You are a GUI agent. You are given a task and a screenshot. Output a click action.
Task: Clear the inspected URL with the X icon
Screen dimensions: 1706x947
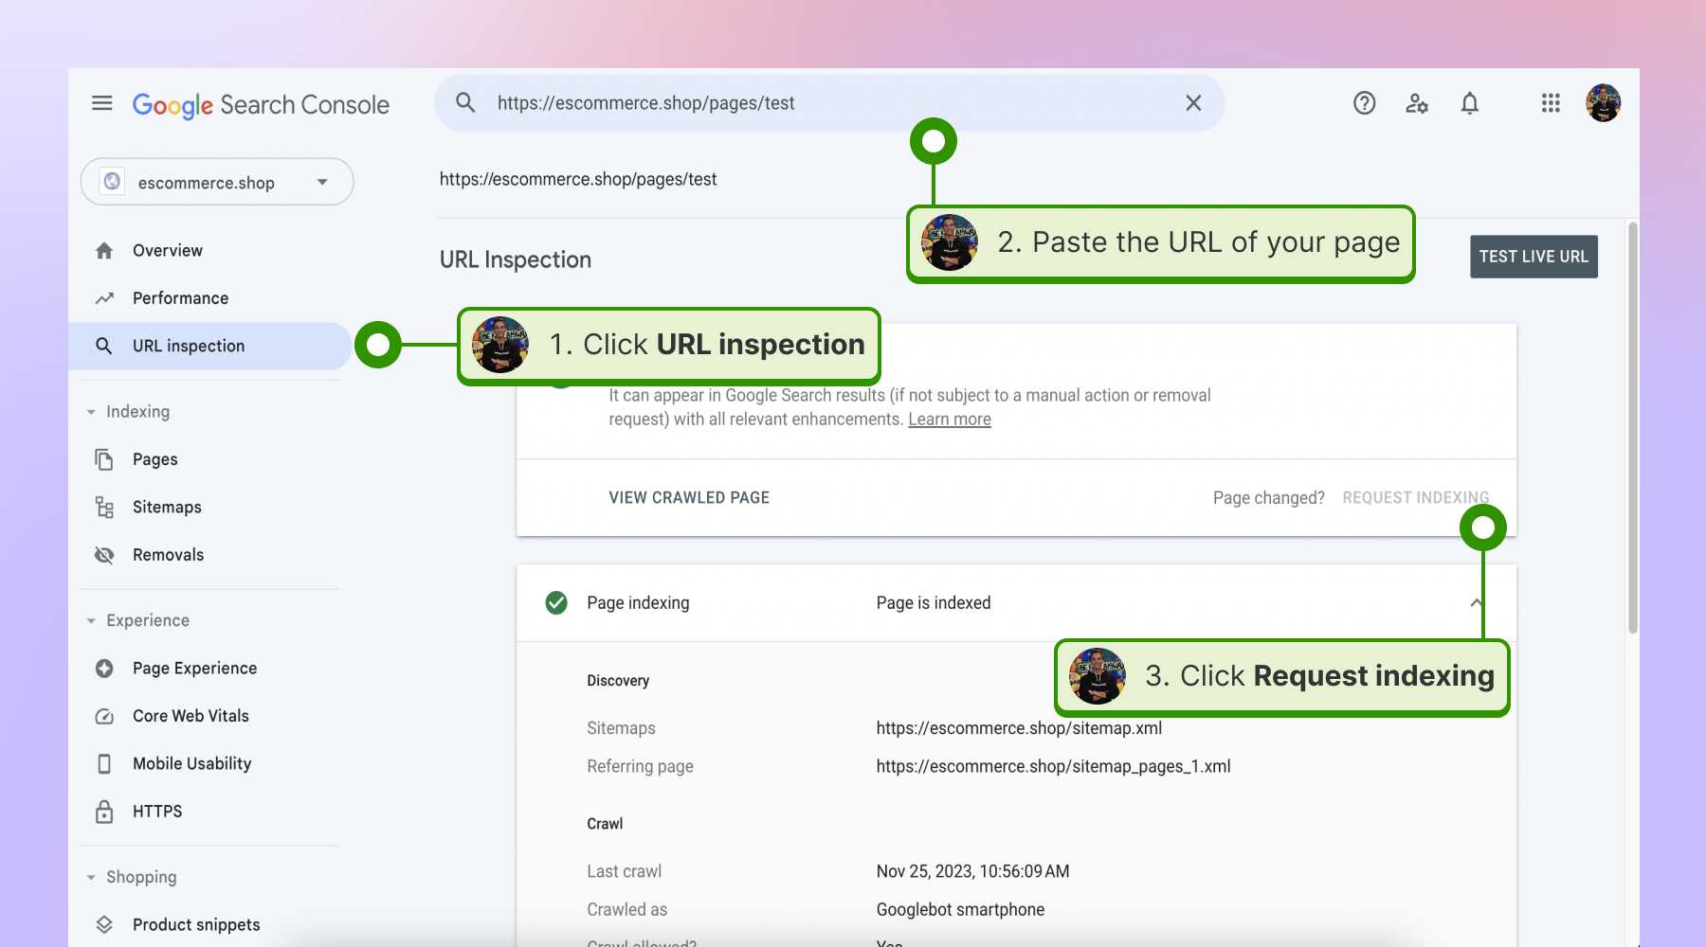(1193, 102)
